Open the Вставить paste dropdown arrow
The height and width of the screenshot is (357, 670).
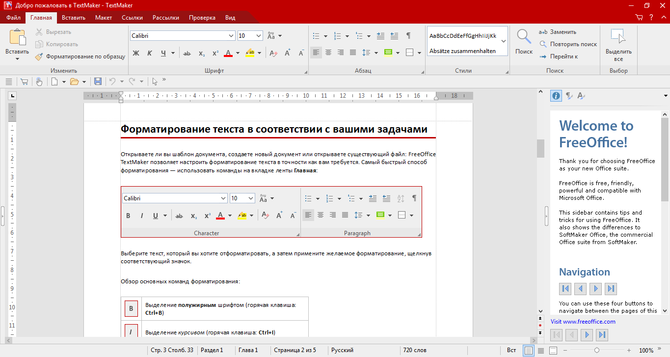(x=17, y=59)
